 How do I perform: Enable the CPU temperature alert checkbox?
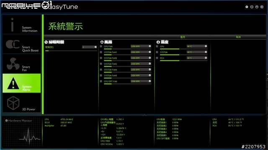coord(157,46)
